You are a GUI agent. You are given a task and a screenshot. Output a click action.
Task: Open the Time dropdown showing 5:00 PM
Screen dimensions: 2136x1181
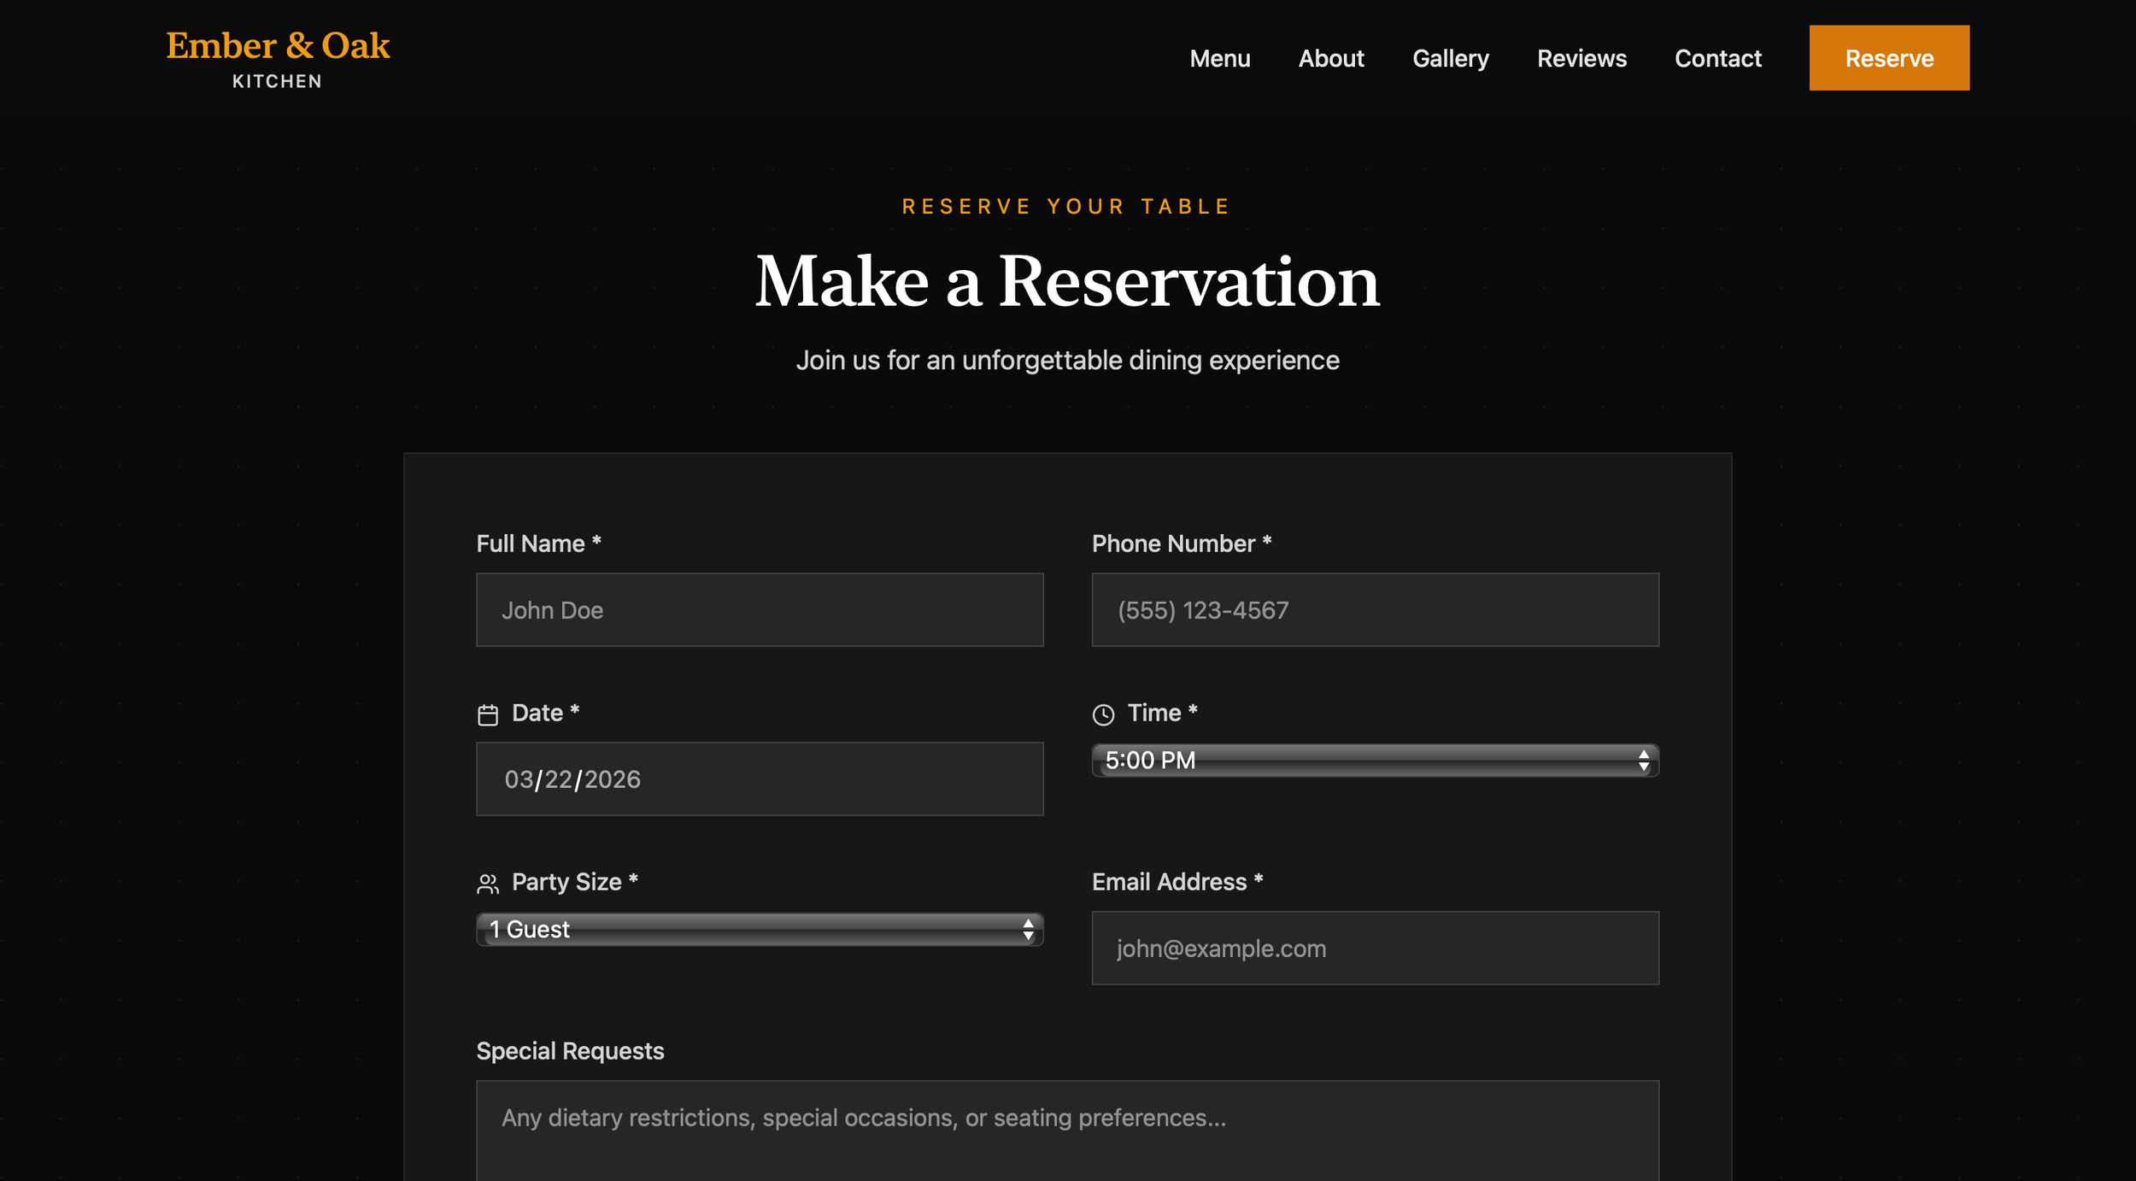[x=1367, y=761]
